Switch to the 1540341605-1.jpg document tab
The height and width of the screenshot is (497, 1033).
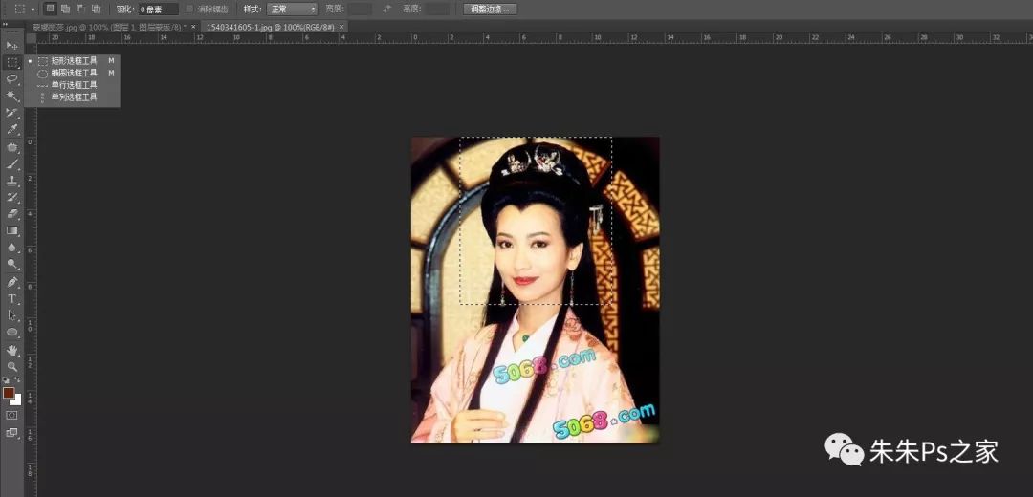pos(270,27)
